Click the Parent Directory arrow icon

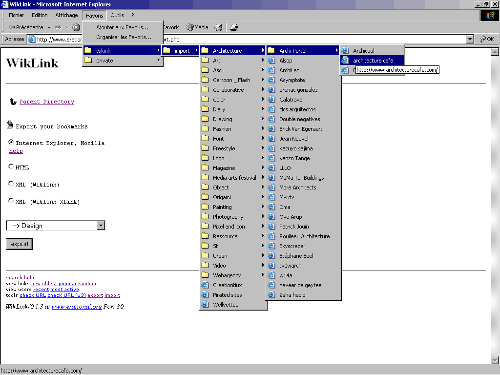[x=13, y=102]
